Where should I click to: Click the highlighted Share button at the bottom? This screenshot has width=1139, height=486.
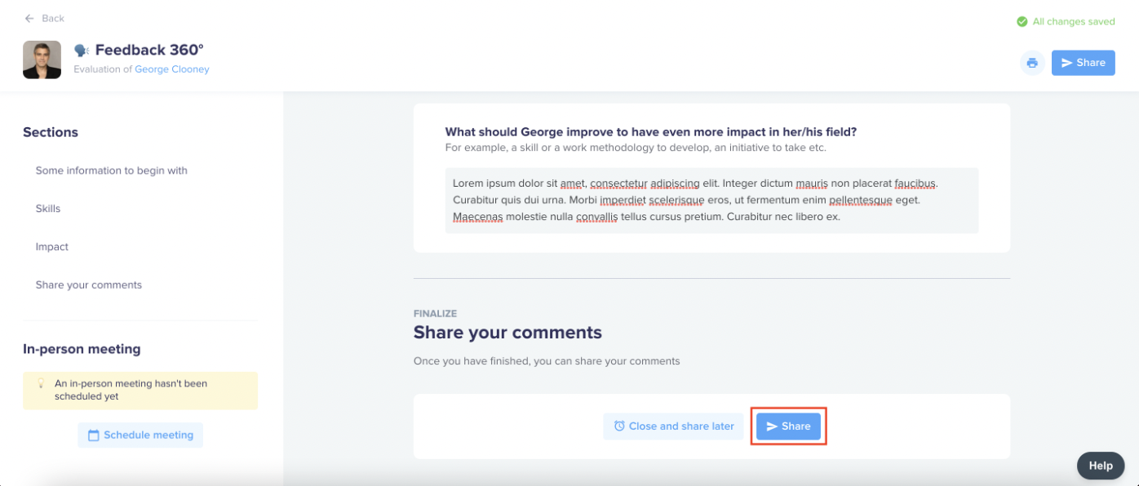(x=788, y=426)
